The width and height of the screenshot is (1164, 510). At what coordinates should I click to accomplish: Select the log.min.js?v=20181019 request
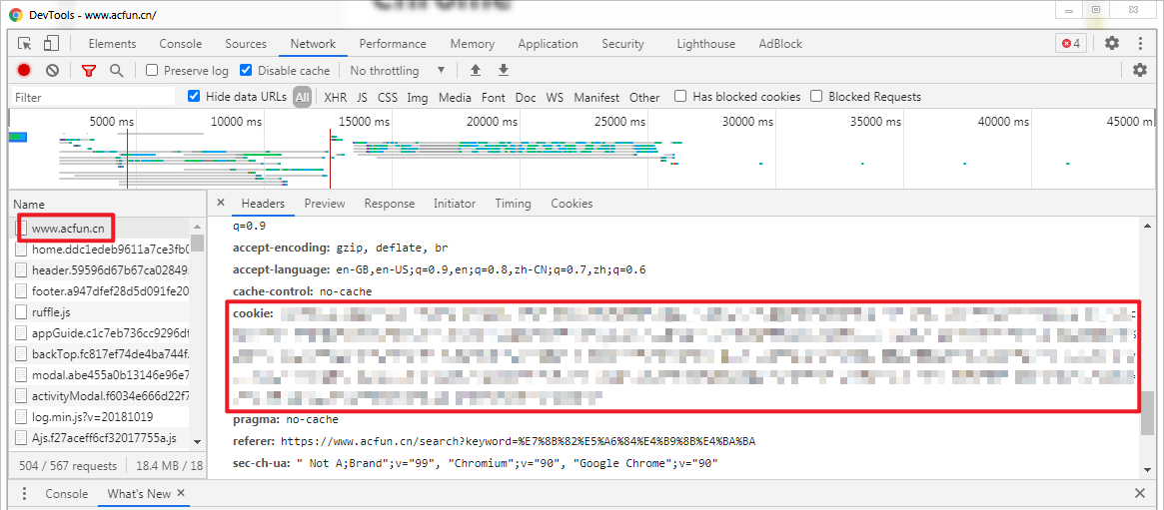pyautogui.click(x=101, y=416)
